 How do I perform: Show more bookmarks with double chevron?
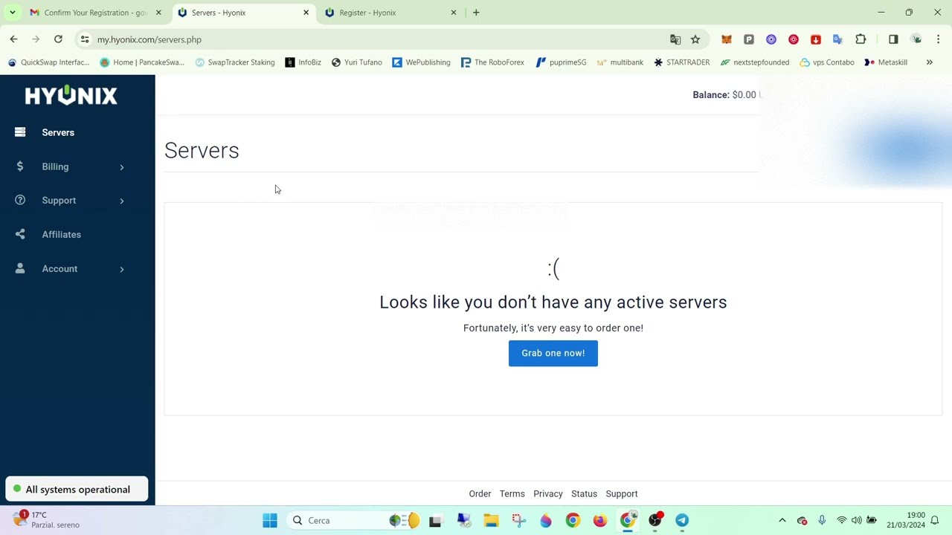pyautogui.click(x=930, y=62)
